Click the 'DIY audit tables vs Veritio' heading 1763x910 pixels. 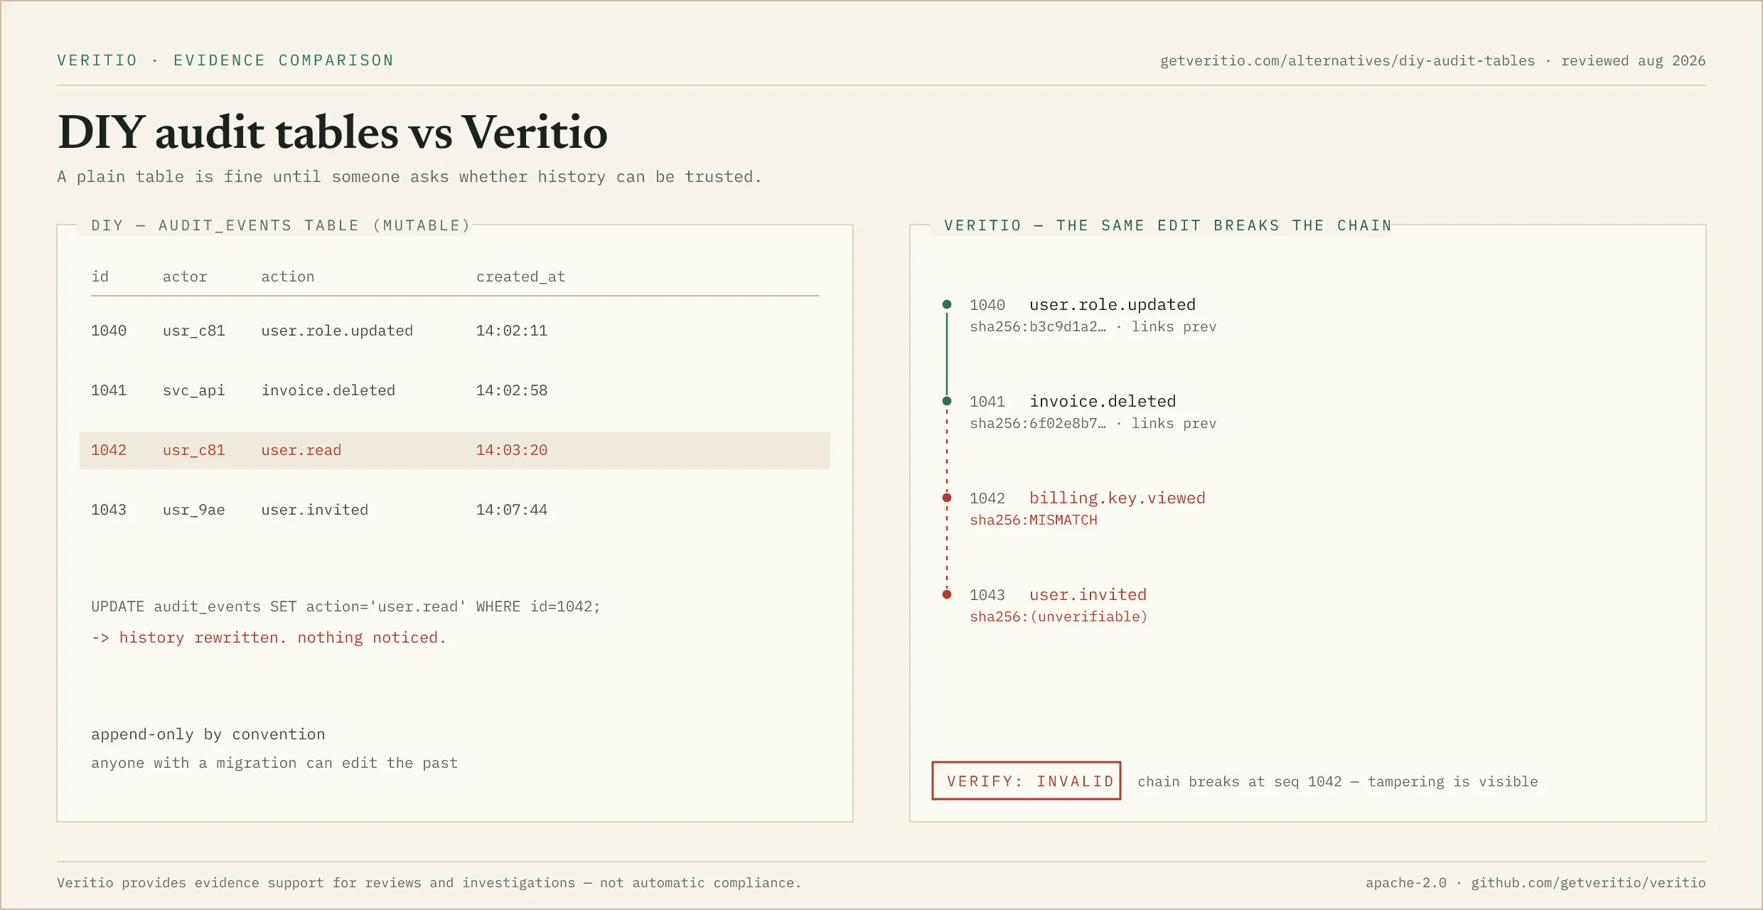tap(333, 132)
